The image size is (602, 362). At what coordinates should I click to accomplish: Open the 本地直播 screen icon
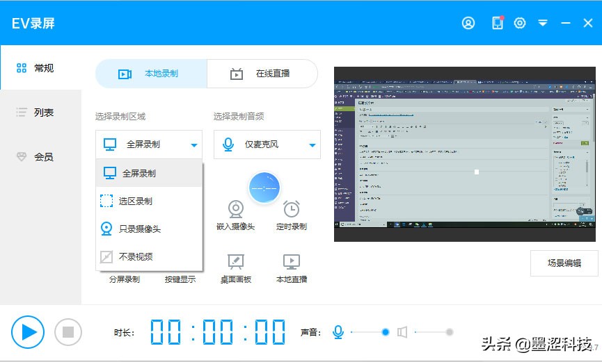pos(292,262)
